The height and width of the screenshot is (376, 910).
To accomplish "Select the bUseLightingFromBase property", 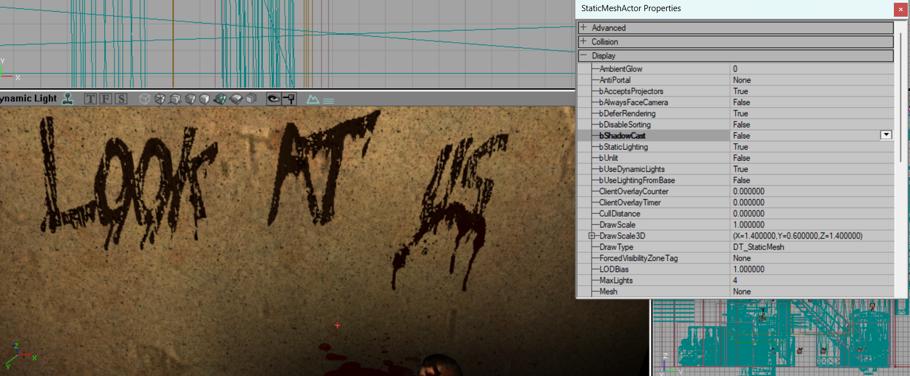I will [637, 180].
